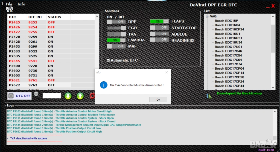Toggle the TVA switch
Viewport: 280px width, 152px height.
[x=116, y=34]
